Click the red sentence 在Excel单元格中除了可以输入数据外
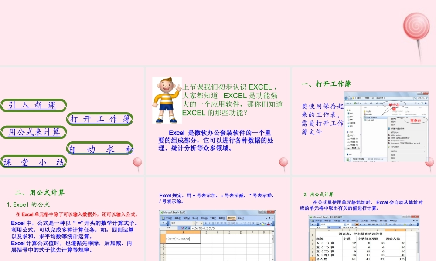The image size is (436, 261). point(77,214)
